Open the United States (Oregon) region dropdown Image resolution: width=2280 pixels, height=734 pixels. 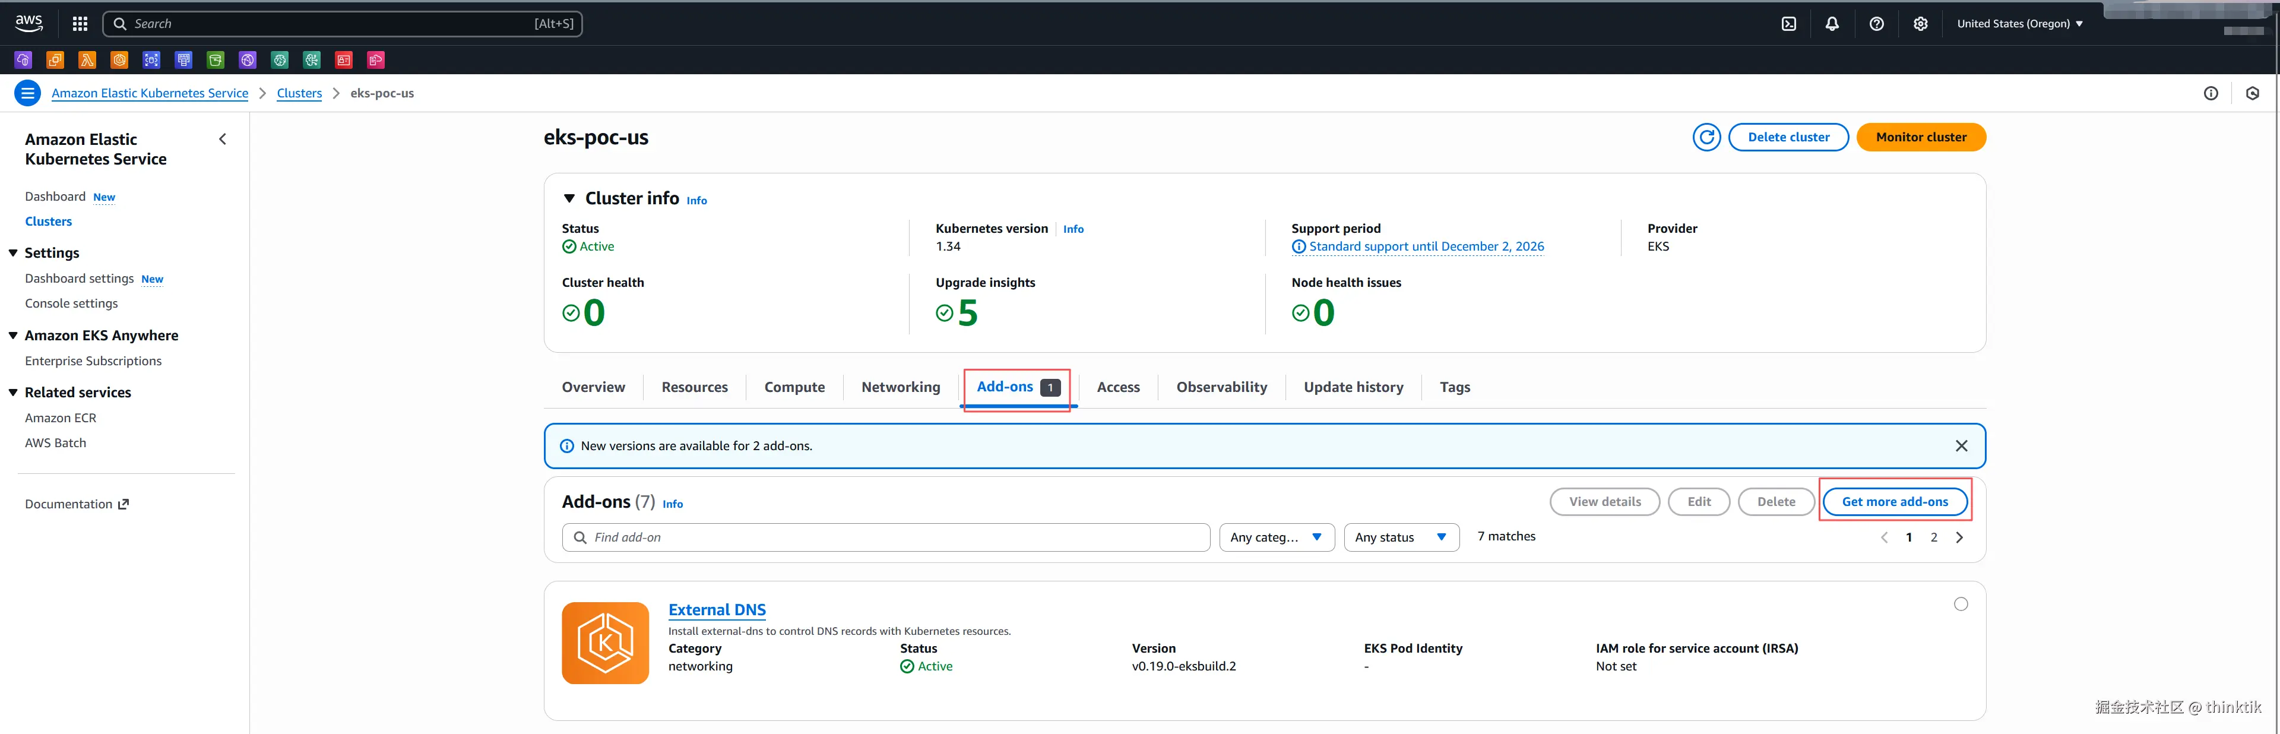tap(2020, 24)
